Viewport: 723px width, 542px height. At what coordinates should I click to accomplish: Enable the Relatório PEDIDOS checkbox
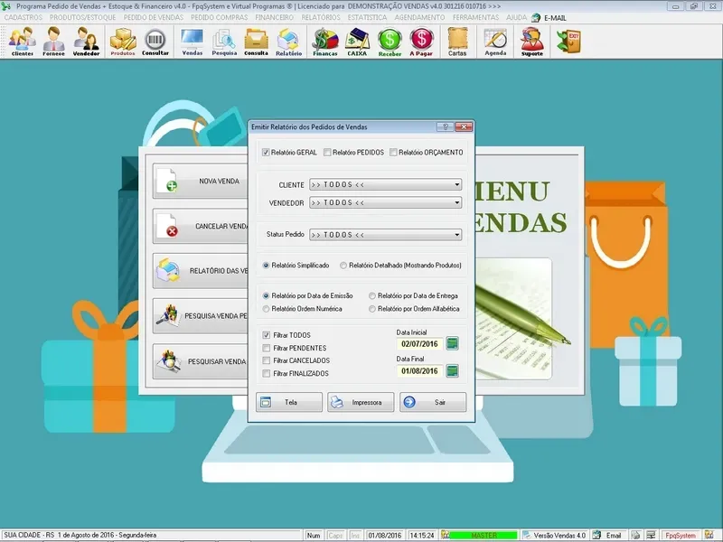point(327,153)
